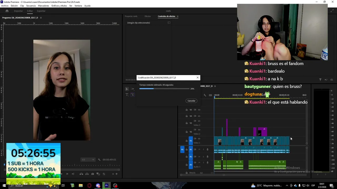Click the Program monitor scrub bar
The width and height of the screenshot is (337, 189).
point(62,165)
